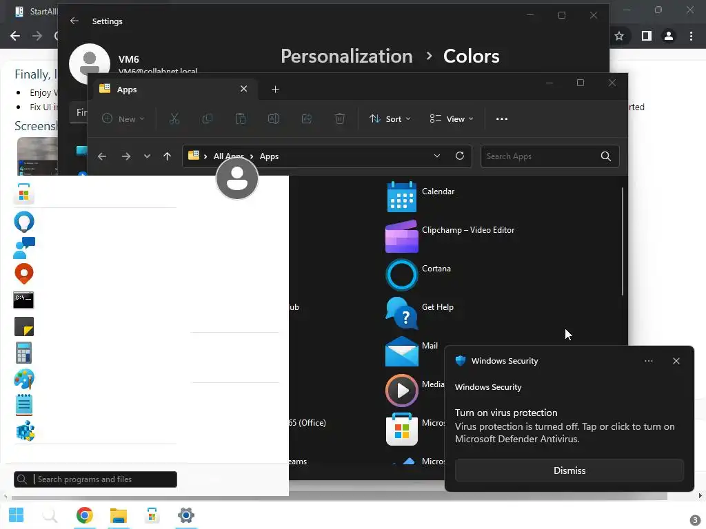The height and width of the screenshot is (529, 706).
Task: Click the Share icon in Explorer toolbar
Action: tap(307, 118)
